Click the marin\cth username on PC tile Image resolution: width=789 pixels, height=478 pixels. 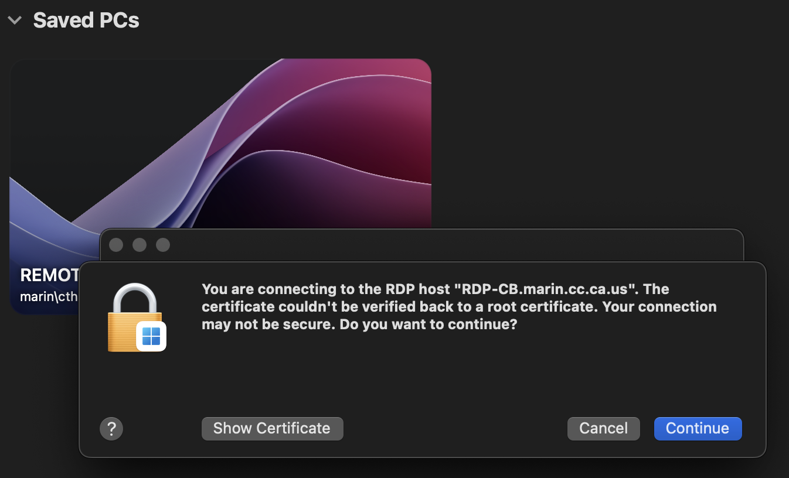[x=49, y=296]
